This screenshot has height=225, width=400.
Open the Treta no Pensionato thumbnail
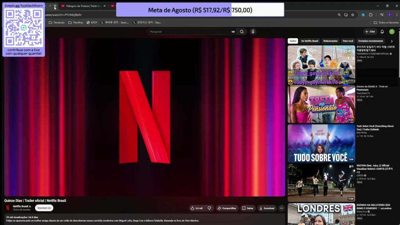click(x=321, y=104)
